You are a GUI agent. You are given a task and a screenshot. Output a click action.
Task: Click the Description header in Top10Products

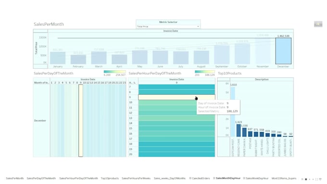click(262, 79)
